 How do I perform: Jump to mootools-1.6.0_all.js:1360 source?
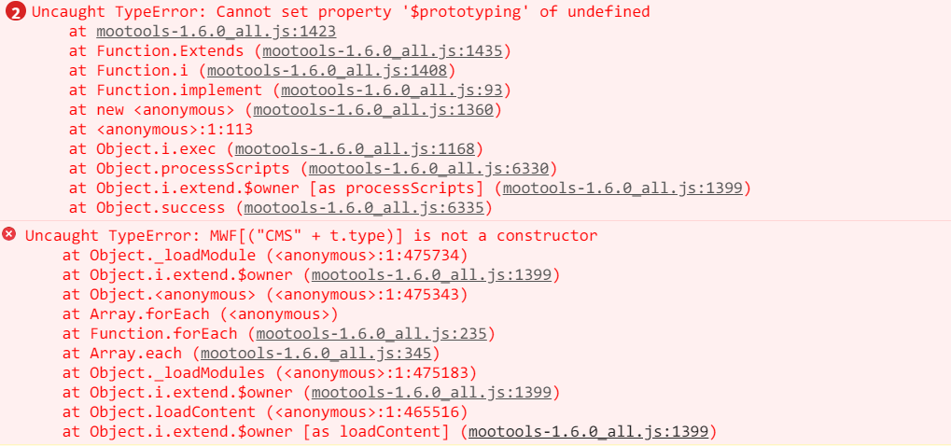(377, 109)
